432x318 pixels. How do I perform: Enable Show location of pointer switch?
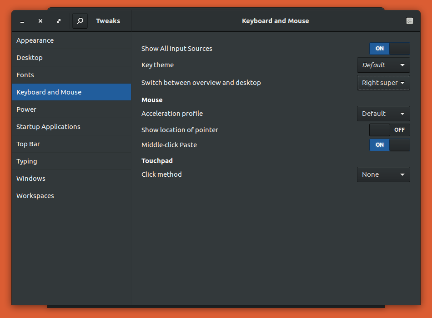coord(390,129)
